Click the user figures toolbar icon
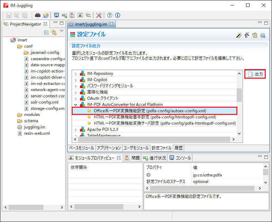The width and height of the screenshot is (272, 222). [72, 15]
